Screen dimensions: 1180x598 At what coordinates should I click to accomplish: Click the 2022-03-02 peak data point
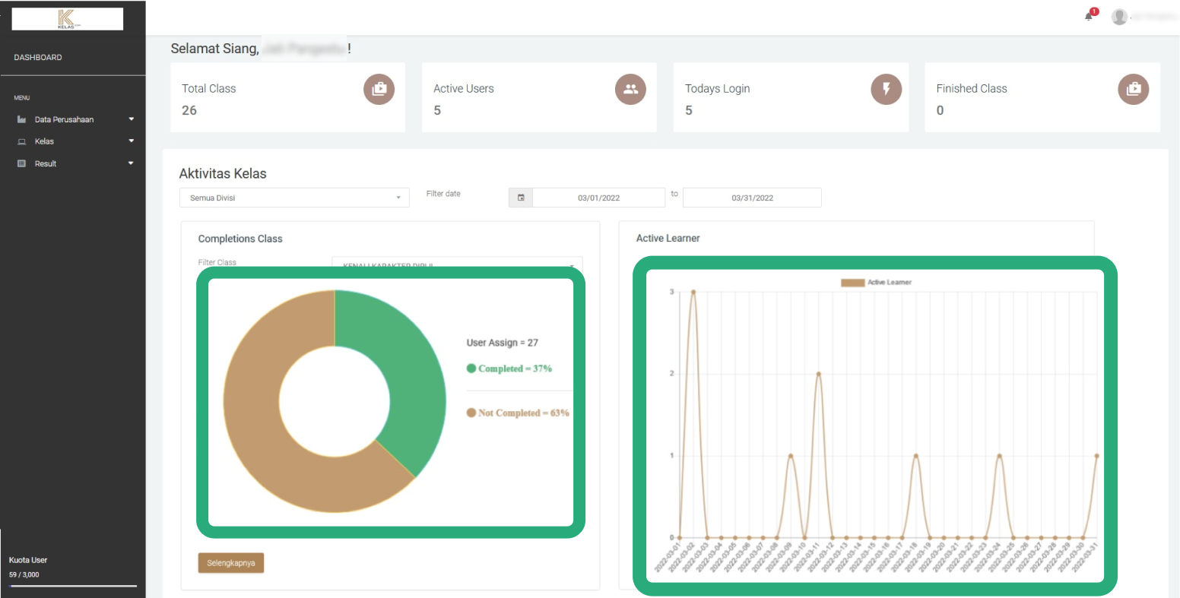(x=693, y=291)
